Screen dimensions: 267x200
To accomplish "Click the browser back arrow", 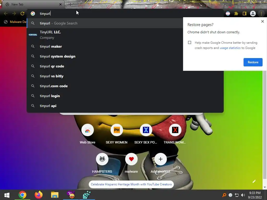I will [6, 14].
